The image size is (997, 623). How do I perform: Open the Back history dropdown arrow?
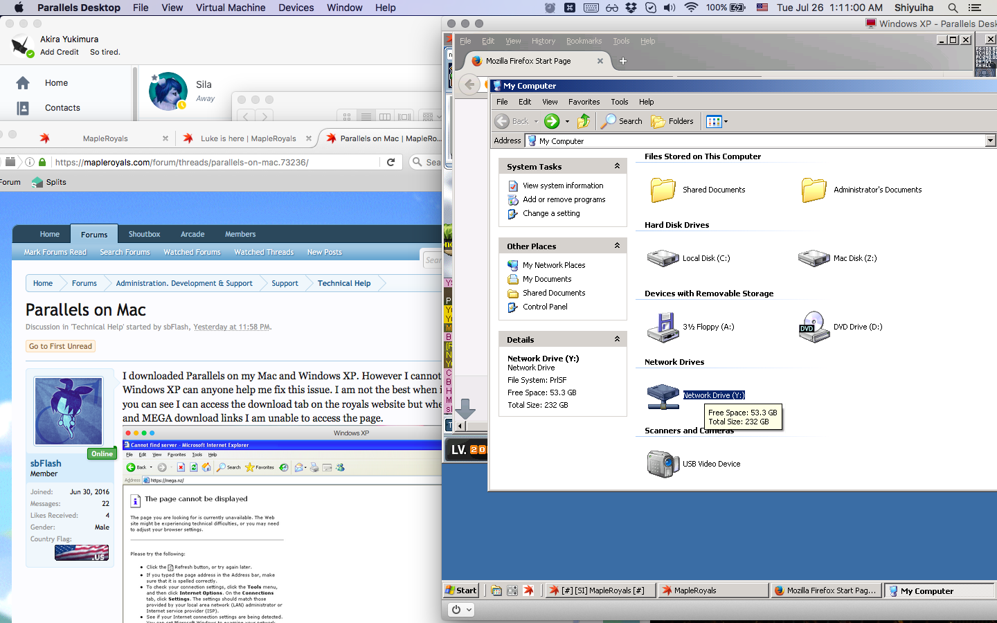click(536, 121)
